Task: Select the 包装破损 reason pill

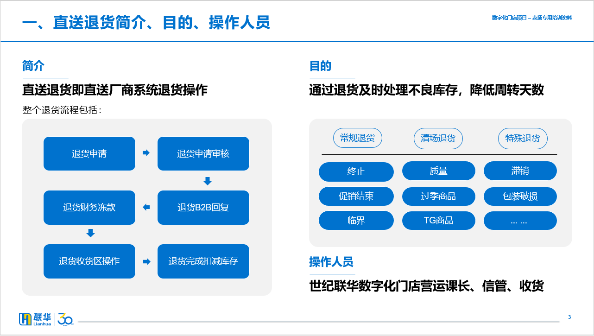Action: (520, 197)
